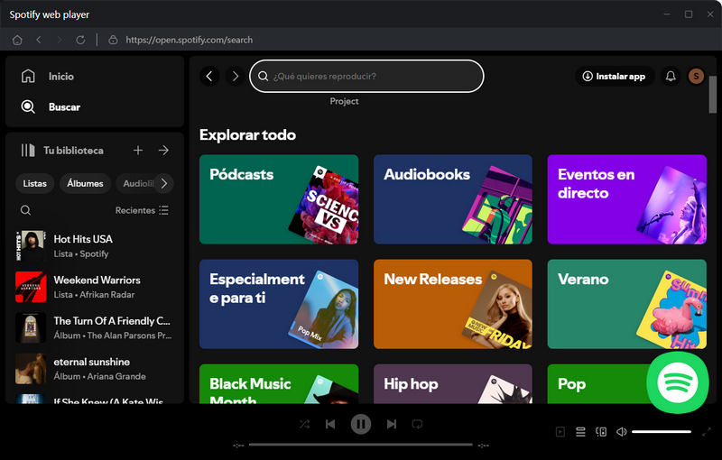Open the Audiobooks category card

pos(453,199)
